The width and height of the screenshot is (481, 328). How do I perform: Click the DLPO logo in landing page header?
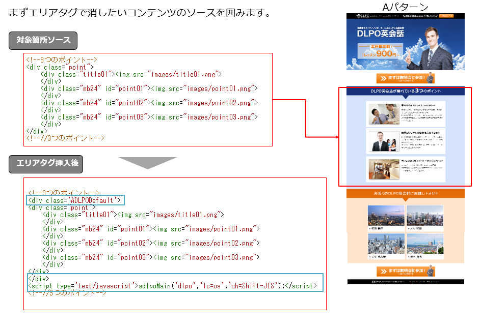tap(363, 16)
